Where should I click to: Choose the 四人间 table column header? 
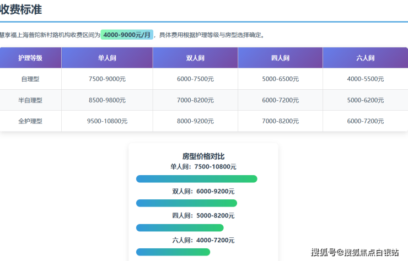pyautogui.click(x=280, y=58)
